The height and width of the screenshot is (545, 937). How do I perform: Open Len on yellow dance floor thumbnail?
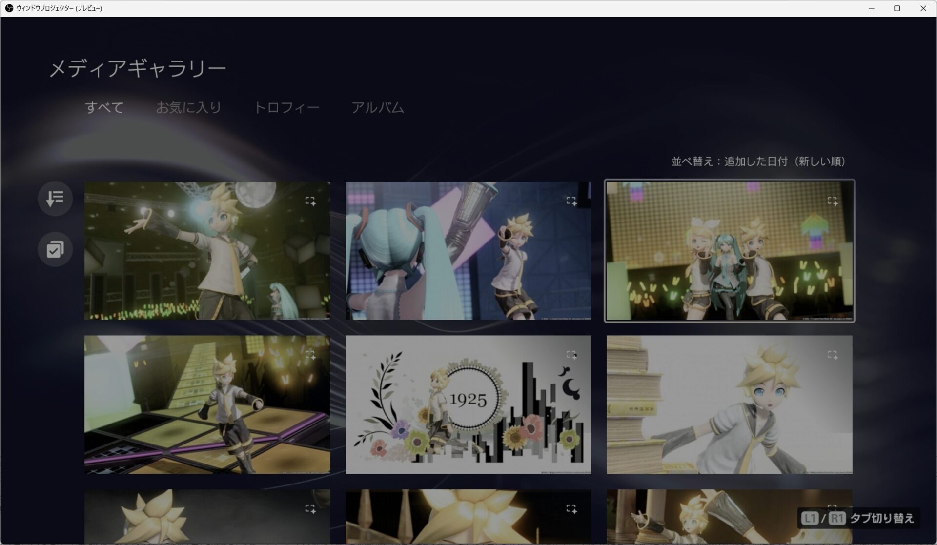point(207,404)
